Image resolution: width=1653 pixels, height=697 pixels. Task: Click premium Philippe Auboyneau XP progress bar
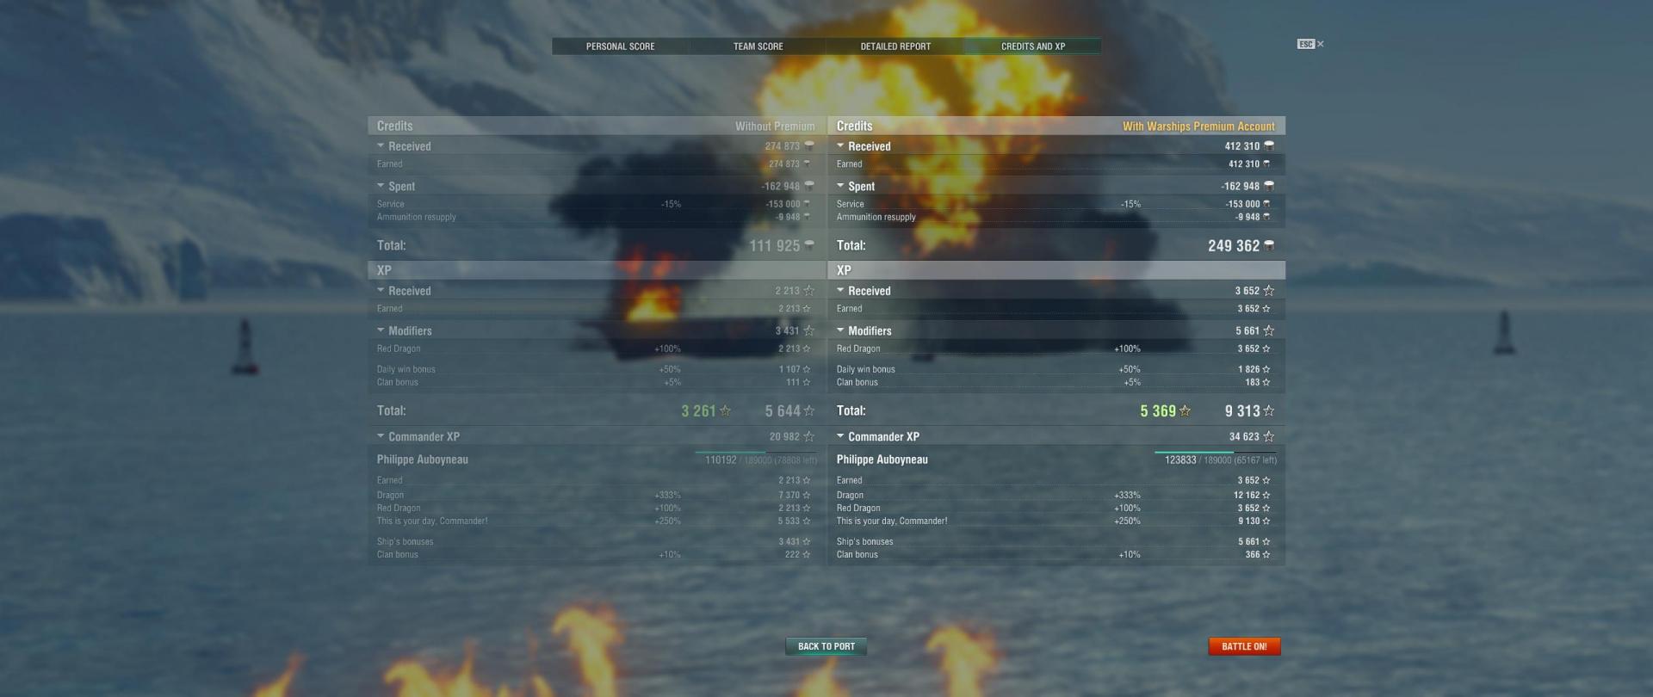click(x=1216, y=452)
